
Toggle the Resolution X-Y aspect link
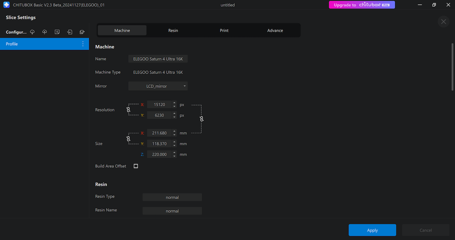click(x=128, y=110)
